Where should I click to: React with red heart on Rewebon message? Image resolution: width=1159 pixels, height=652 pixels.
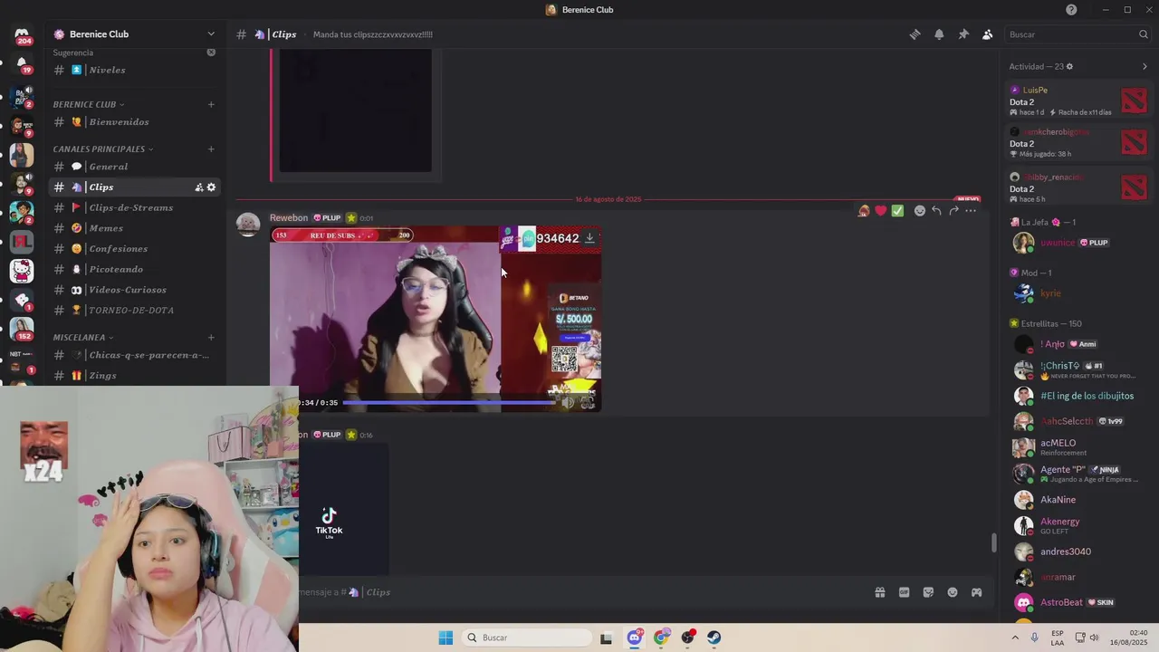pos(880,211)
